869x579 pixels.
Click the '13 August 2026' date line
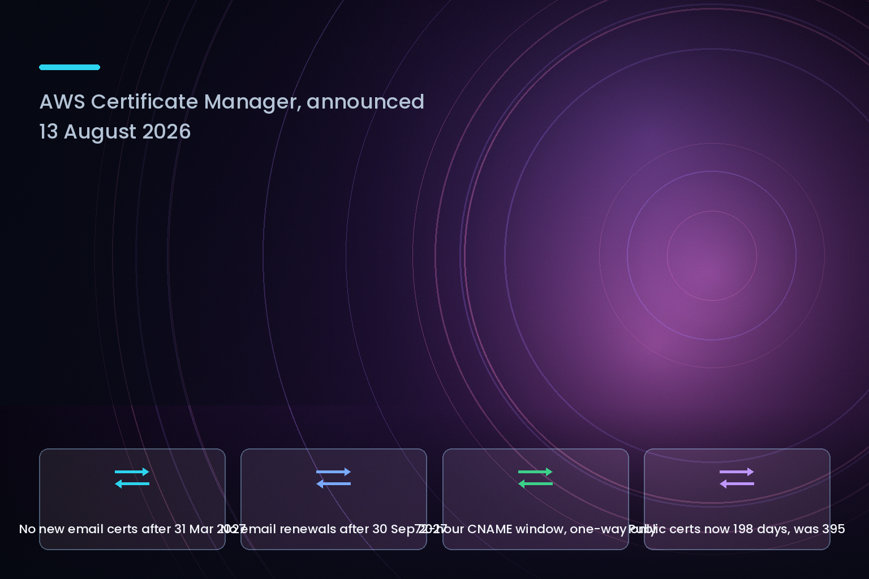click(115, 132)
